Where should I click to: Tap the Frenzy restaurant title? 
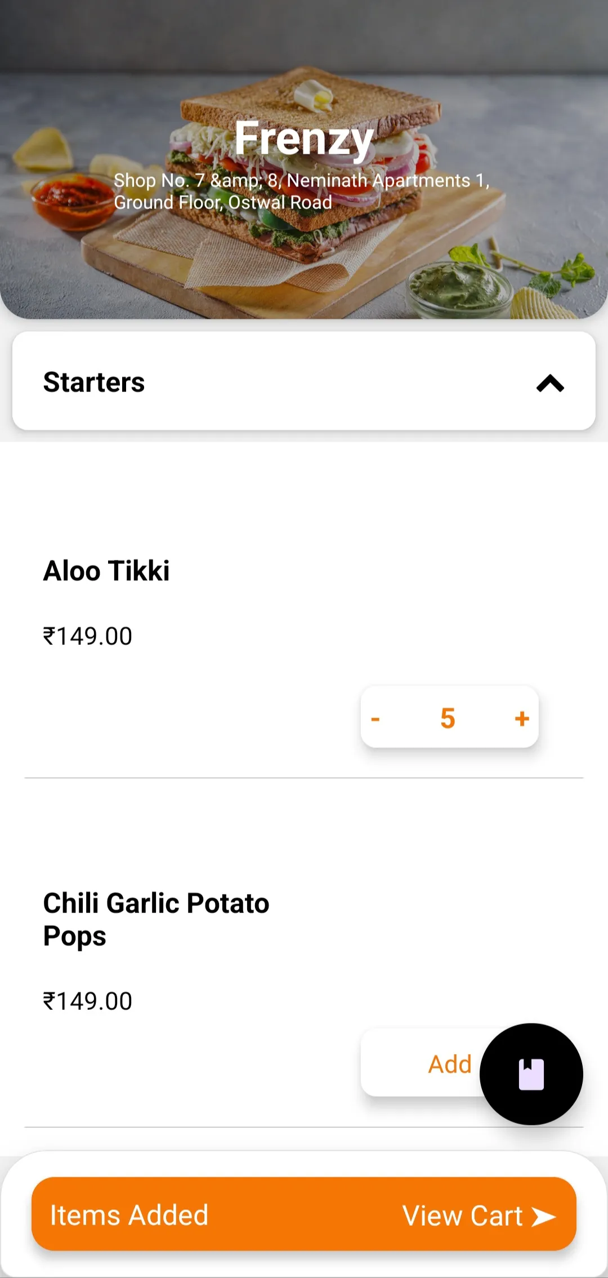click(304, 139)
